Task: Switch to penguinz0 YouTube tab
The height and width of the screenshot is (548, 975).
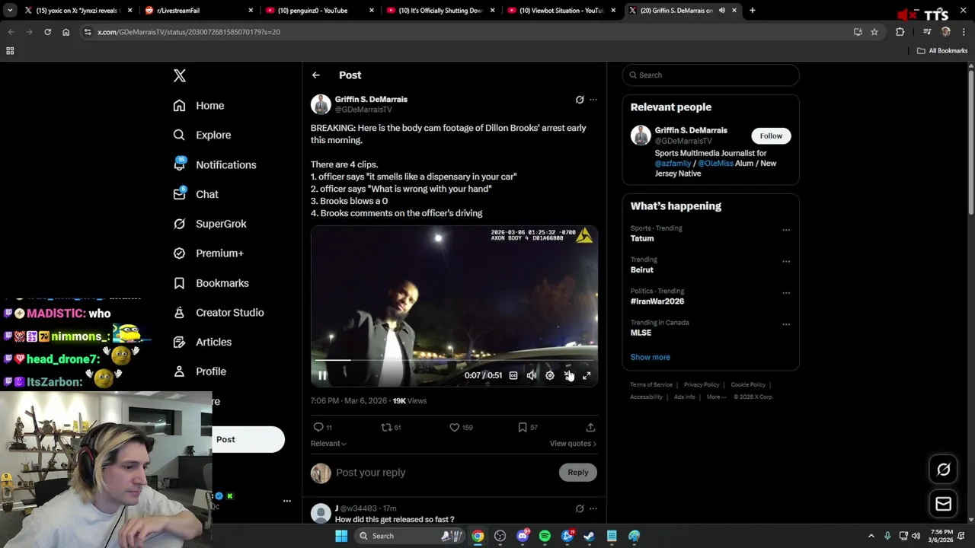Action: click(319, 11)
